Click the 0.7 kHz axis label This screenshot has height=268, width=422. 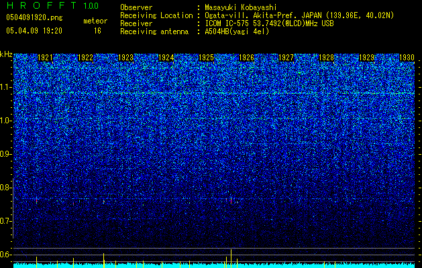coord(5,221)
